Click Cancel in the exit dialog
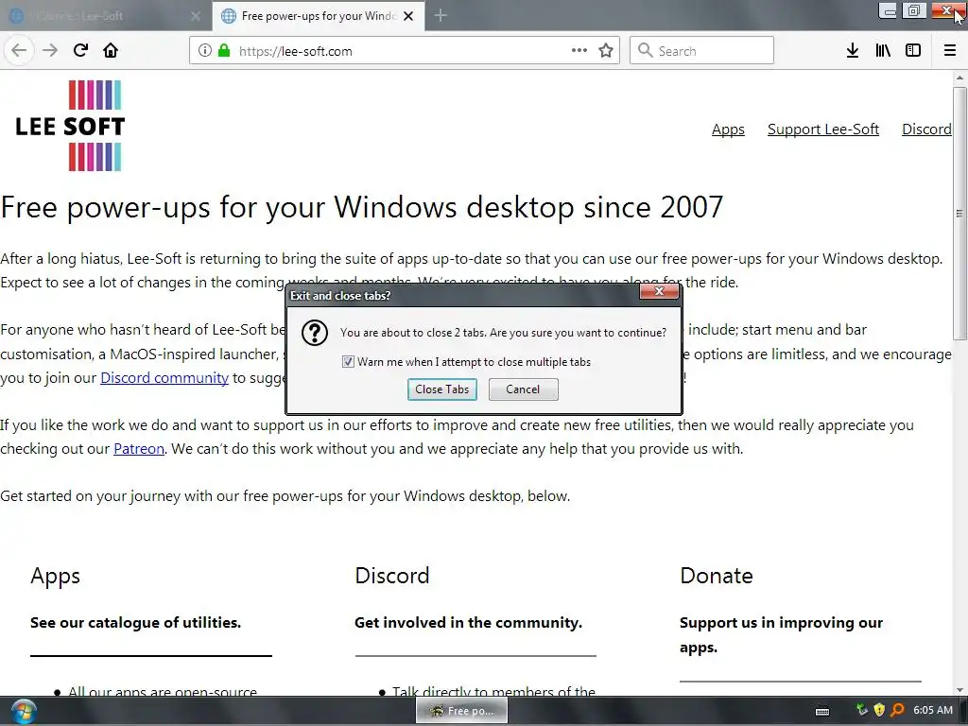The width and height of the screenshot is (968, 726). pyautogui.click(x=523, y=389)
